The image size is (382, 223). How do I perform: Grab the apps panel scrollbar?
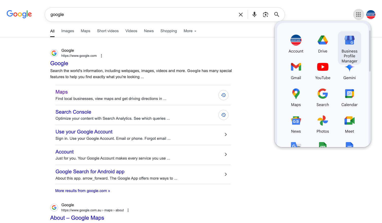[x=370, y=51]
